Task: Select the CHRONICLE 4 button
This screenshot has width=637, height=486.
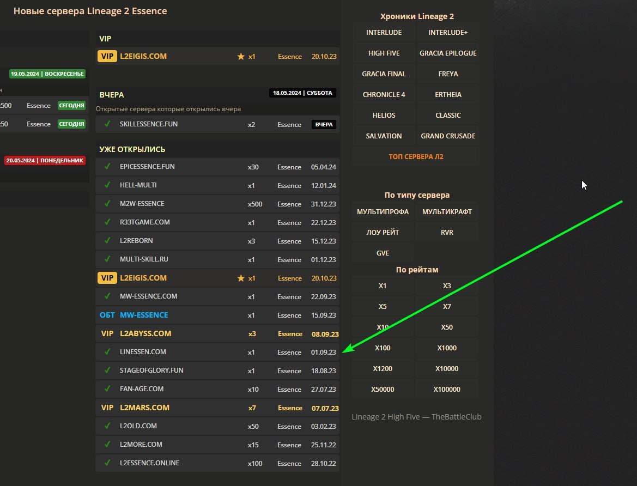Action: pos(384,95)
